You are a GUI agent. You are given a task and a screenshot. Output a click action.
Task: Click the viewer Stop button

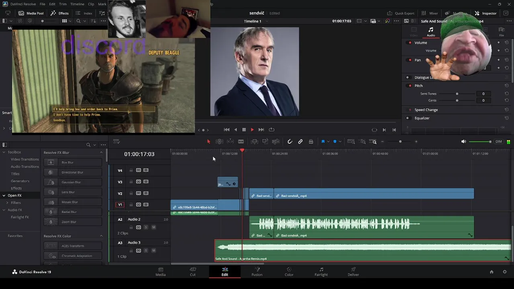tap(244, 130)
